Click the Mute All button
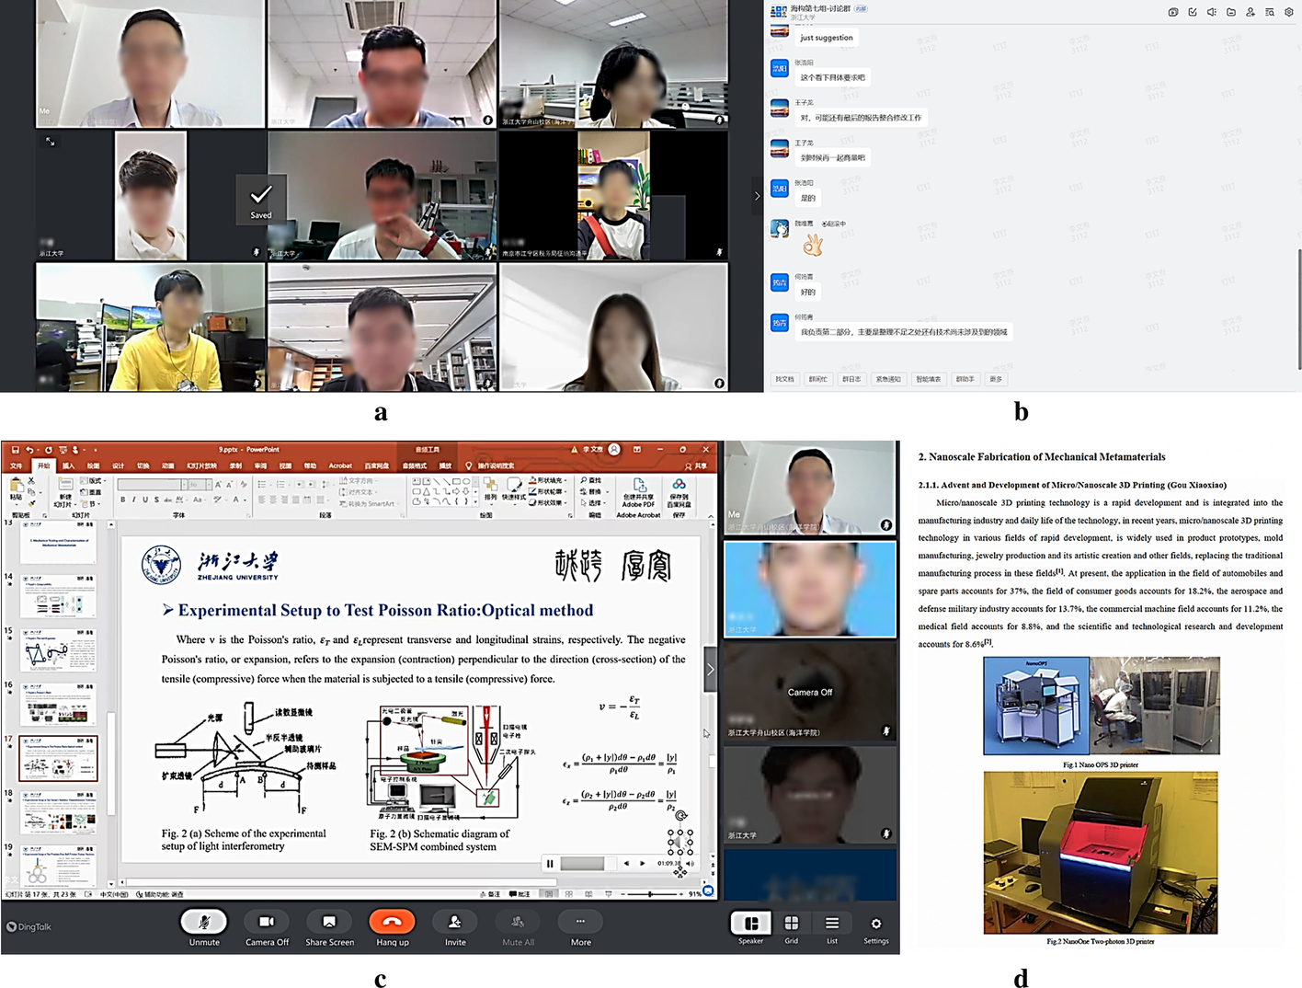This screenshot has width=1302, height=988. (x=518, y=922)
